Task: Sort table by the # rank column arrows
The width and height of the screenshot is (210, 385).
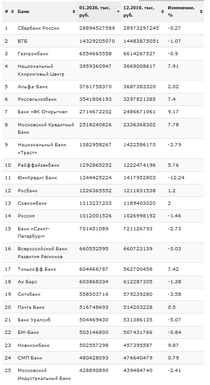Action: pos(13,12)
